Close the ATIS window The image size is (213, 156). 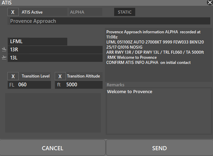pos(210,2)
